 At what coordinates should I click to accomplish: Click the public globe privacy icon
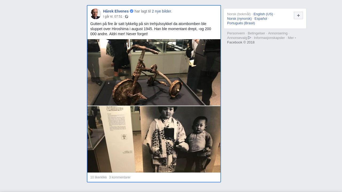pos(127,17)
